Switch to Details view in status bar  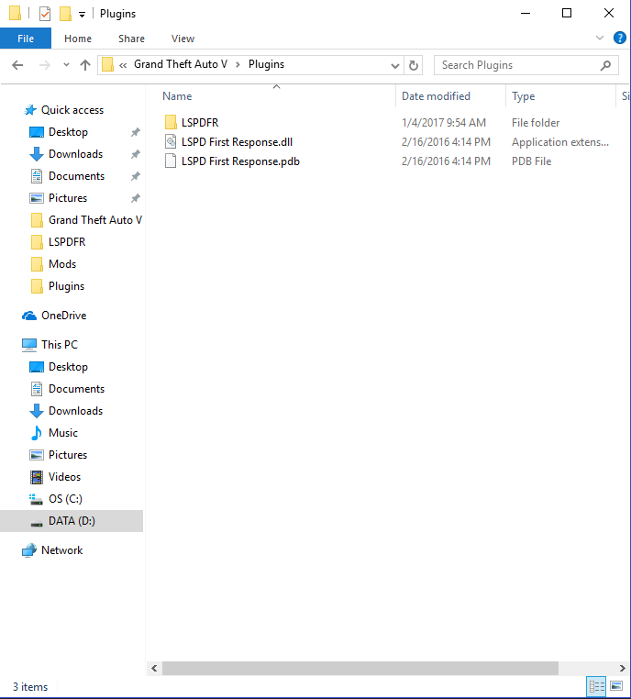pyautogui.click(x=597, y=685)
